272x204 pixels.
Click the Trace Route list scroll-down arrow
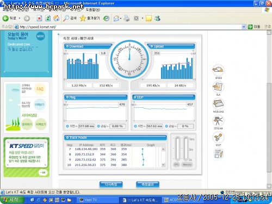[163, 165]
